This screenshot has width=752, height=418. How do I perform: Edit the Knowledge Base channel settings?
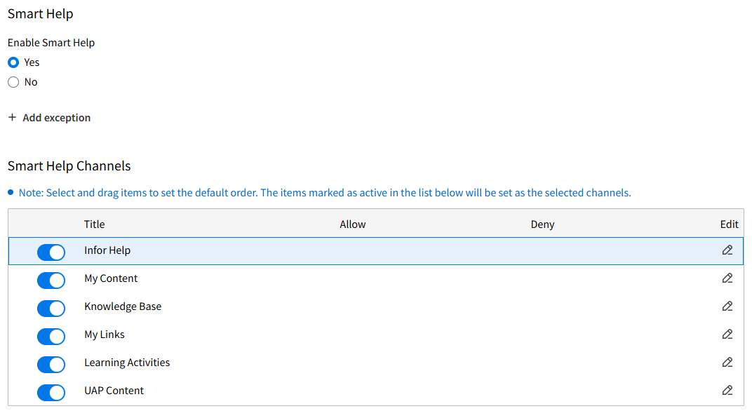[x=727, y=306]
